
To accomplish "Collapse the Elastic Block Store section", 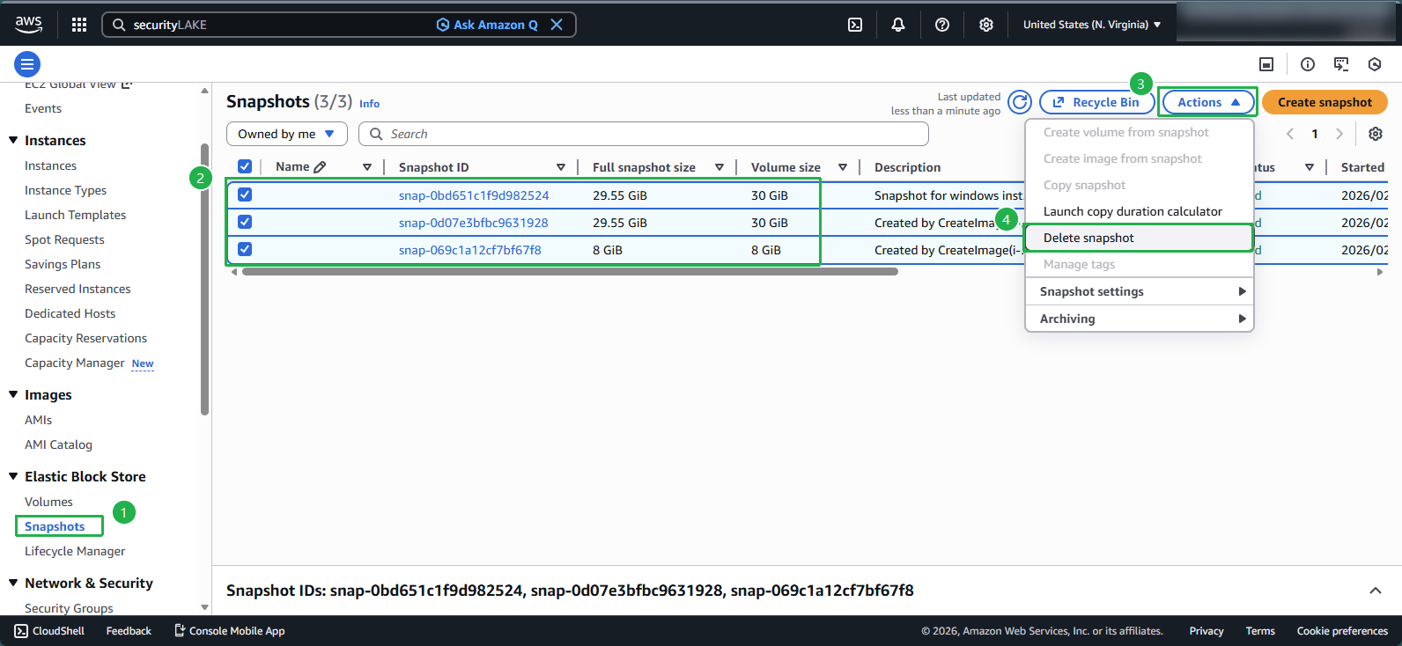I will 13,476.
